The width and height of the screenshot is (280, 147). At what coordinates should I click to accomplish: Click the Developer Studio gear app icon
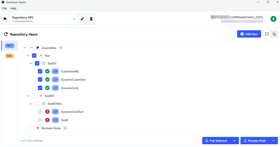click(3, 2)
